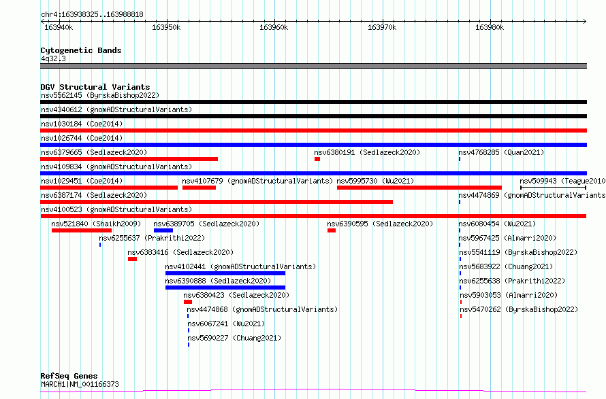Image resolution: width=606 pixels, height=399 pixels.
Task: Click nsv4474868 gnomAD variant label
Action: (262, 309)
